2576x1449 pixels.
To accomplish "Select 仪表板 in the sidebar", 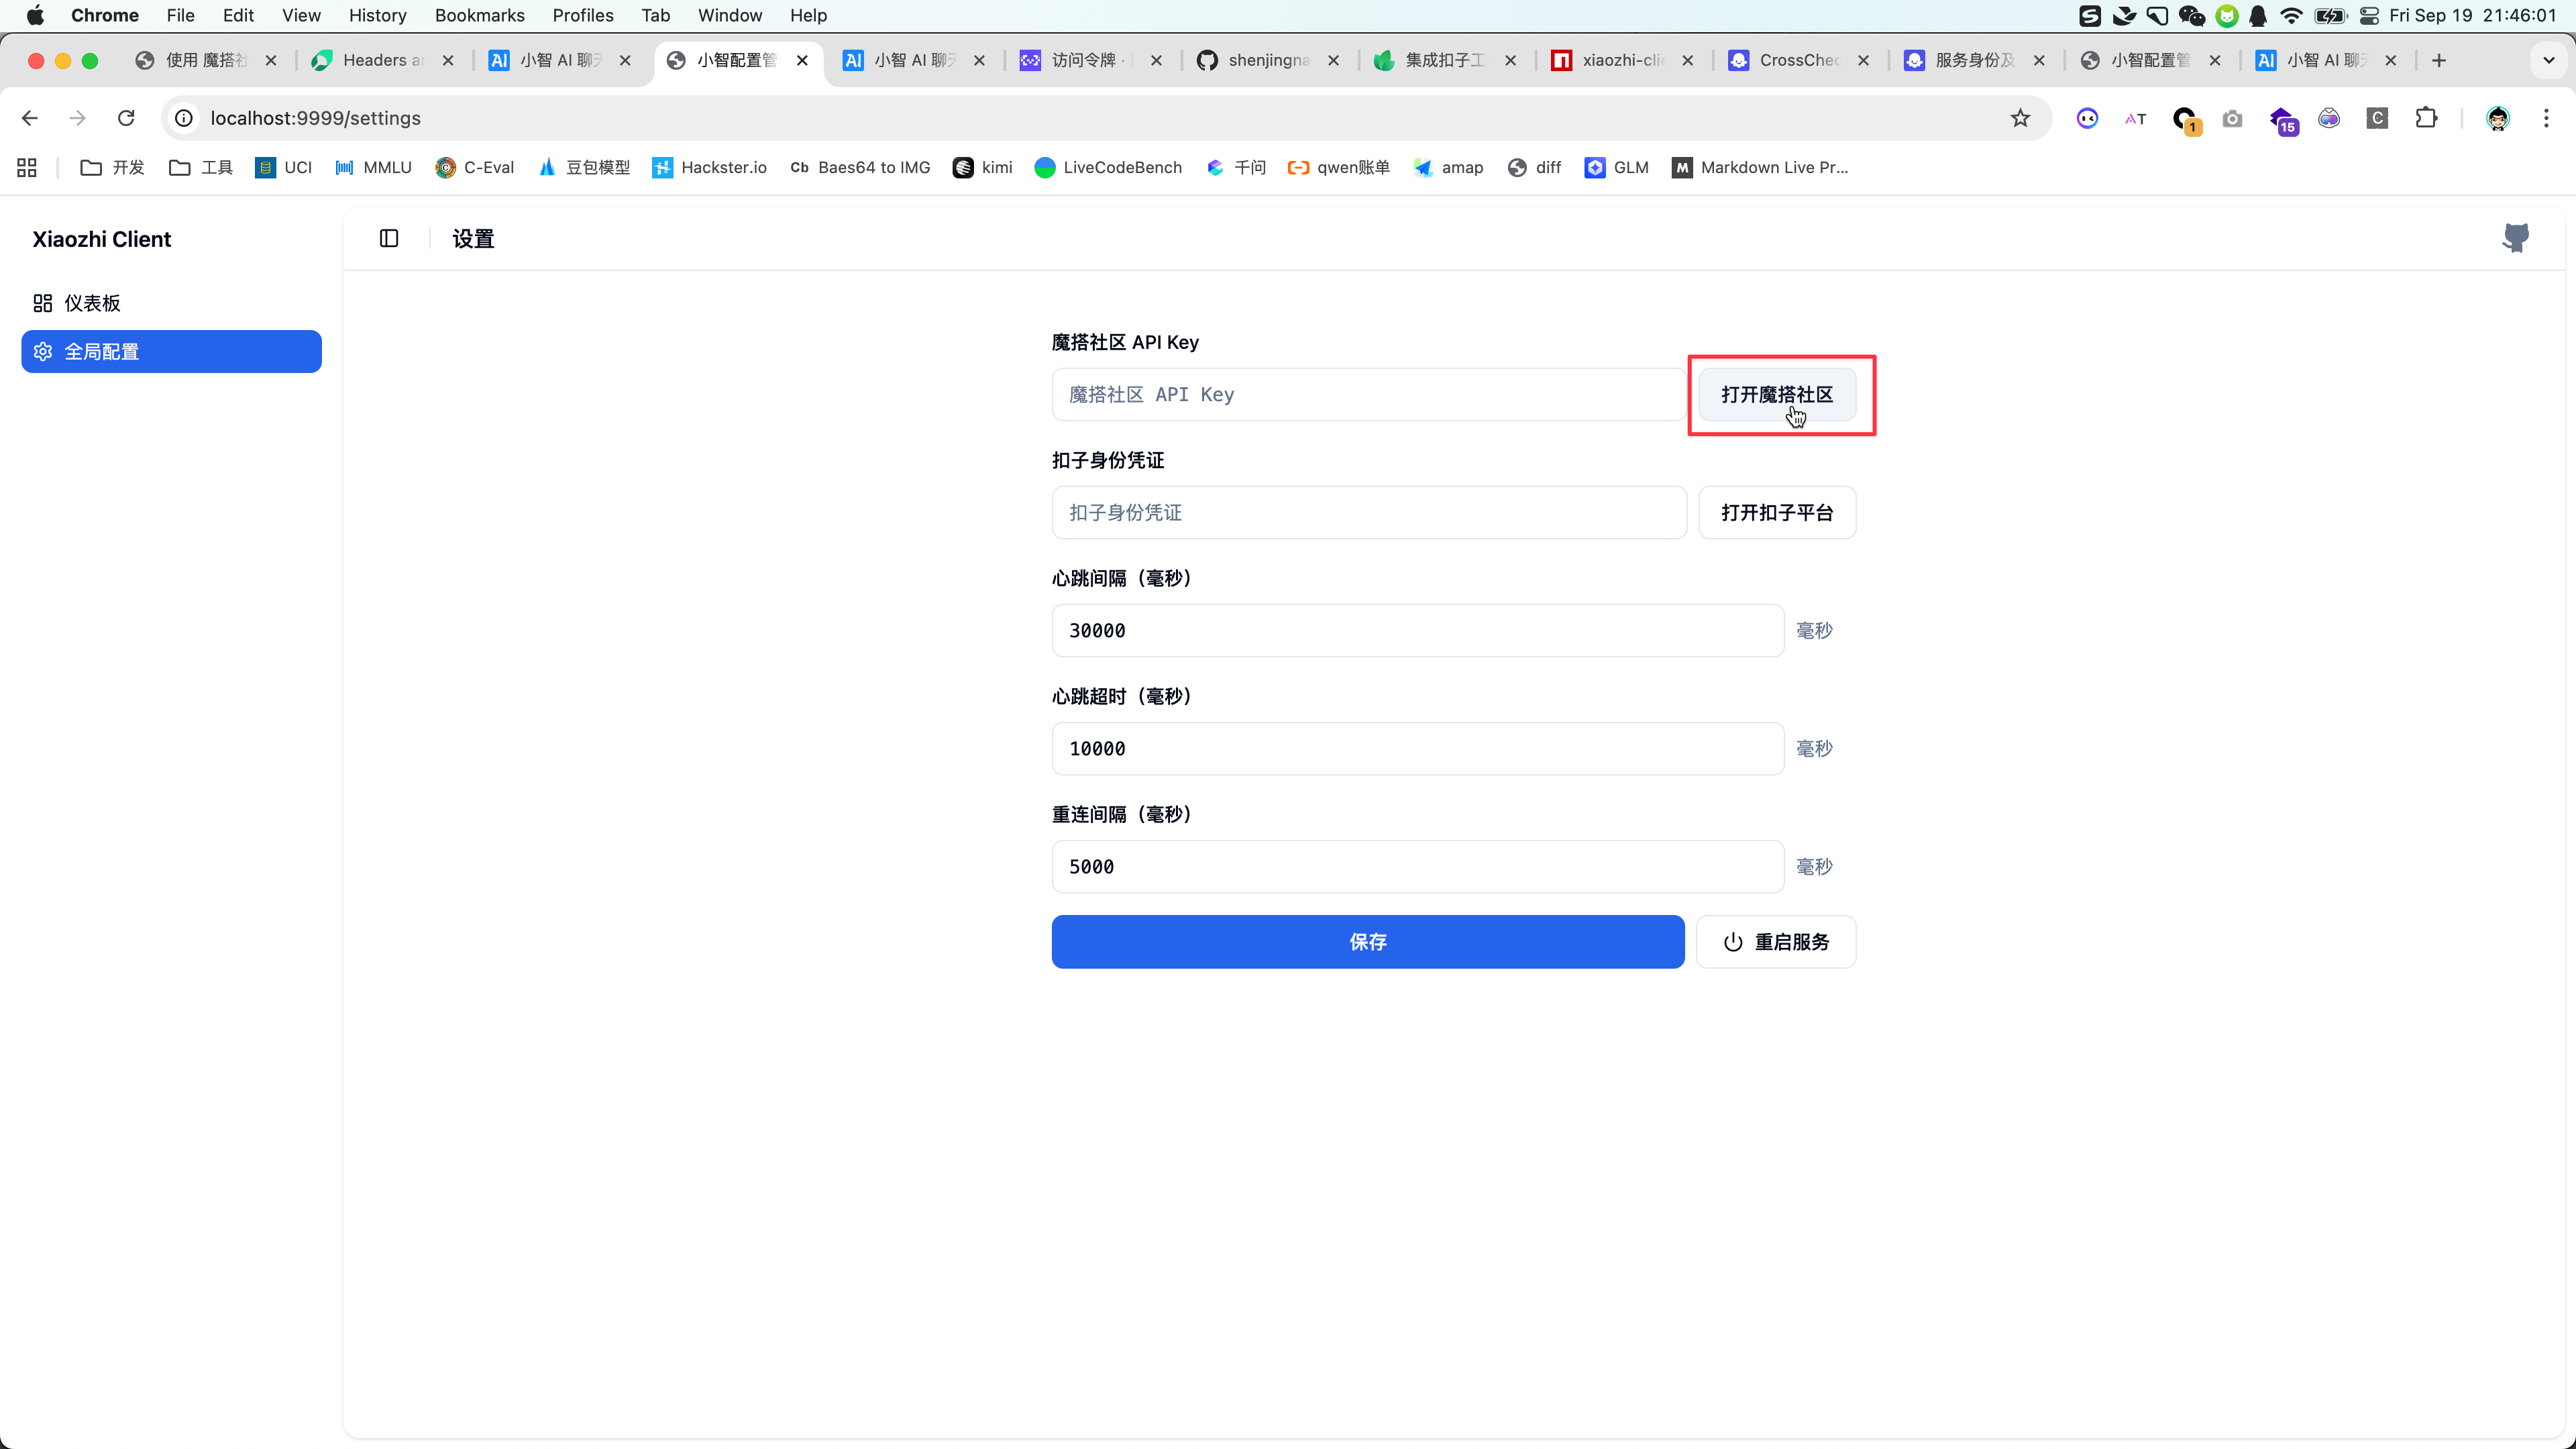I will coord(92,303).
